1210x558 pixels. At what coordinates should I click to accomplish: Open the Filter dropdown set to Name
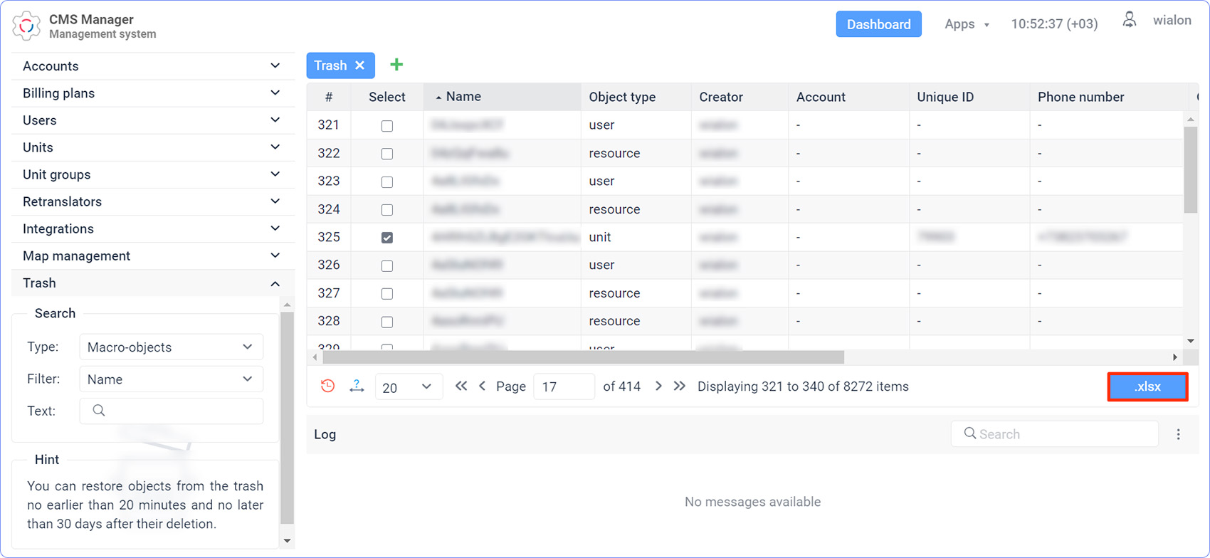[171, 379]
